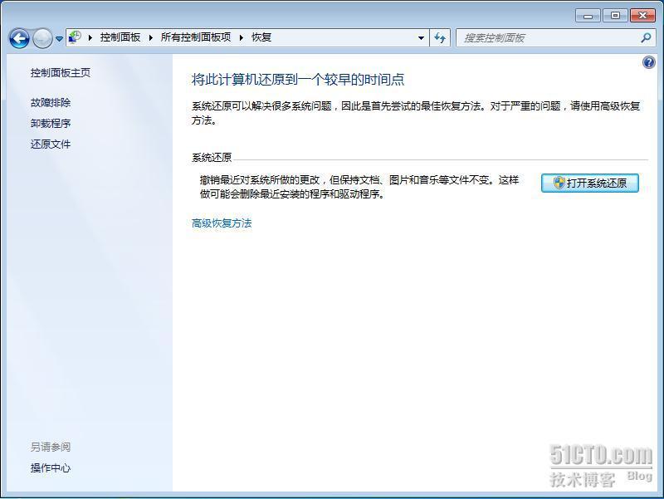Open the address bar history dropdown
This screenshot has width=664, height=499.
tap(422, 37)
